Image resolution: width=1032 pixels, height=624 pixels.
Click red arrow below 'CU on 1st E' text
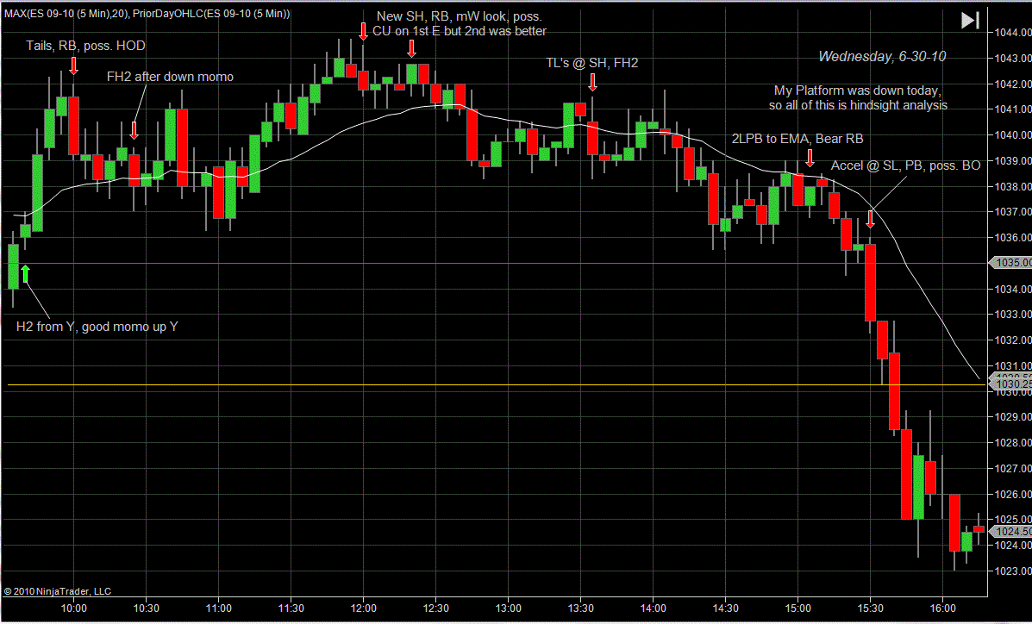click(x=411, y=49)
